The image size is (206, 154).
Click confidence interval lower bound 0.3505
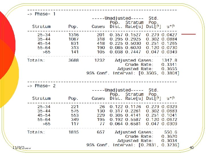[149, 73]
